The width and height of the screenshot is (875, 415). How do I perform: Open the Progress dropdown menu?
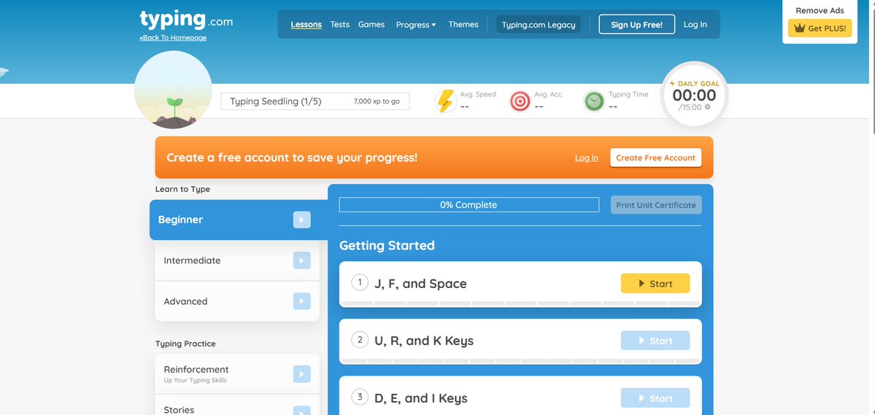pyautogui.click(x=416, y=25)
